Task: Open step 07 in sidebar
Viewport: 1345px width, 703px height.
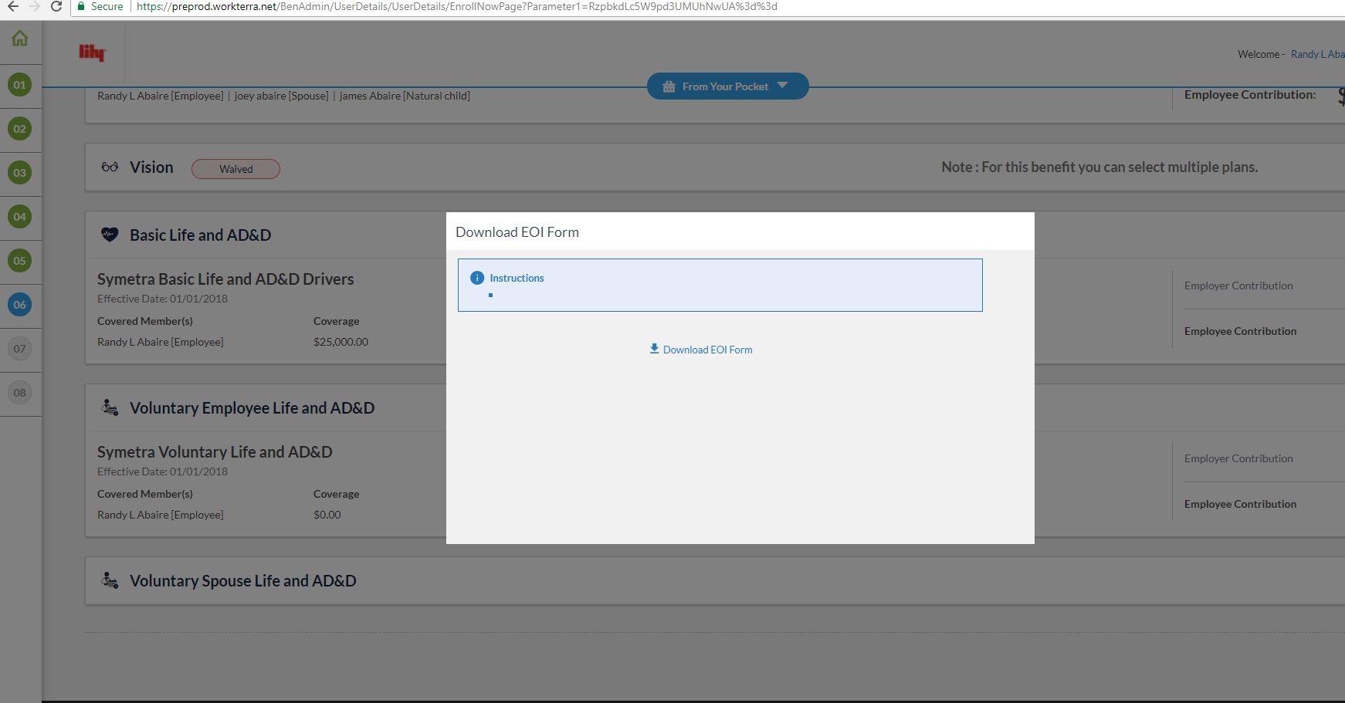Action: [20, 349]
